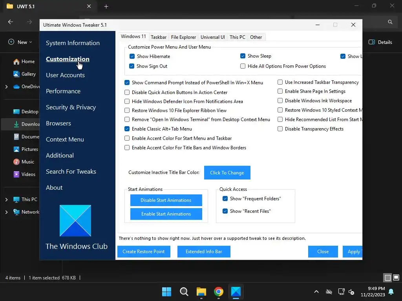Click the taskbar clock showing 9:49 PM
This screenshot has width=402, height=301.
coord(373,292)
